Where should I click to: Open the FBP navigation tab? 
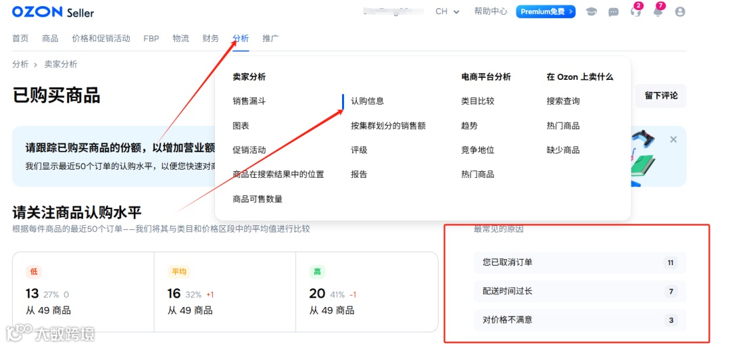click(151, 39)
